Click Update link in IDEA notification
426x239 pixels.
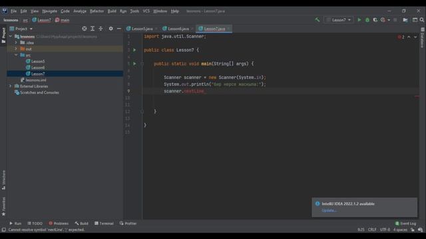click(x=329, y=210)
